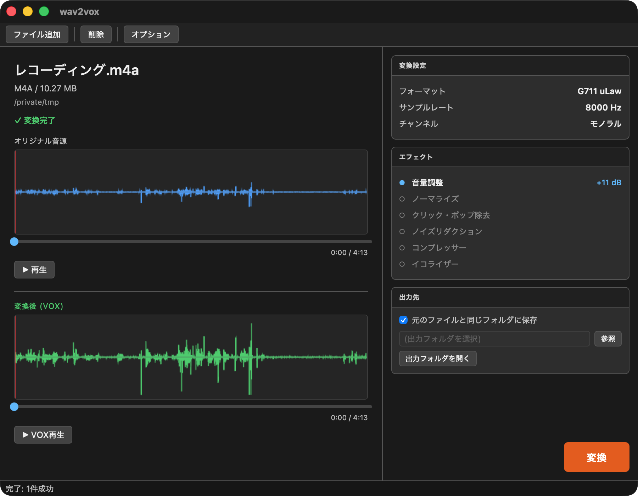
Task: Click the +11 dB volume value
Action: pyautogui.click(x=609, y=182)
